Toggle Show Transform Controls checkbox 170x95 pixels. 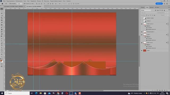tap(24, 4)
